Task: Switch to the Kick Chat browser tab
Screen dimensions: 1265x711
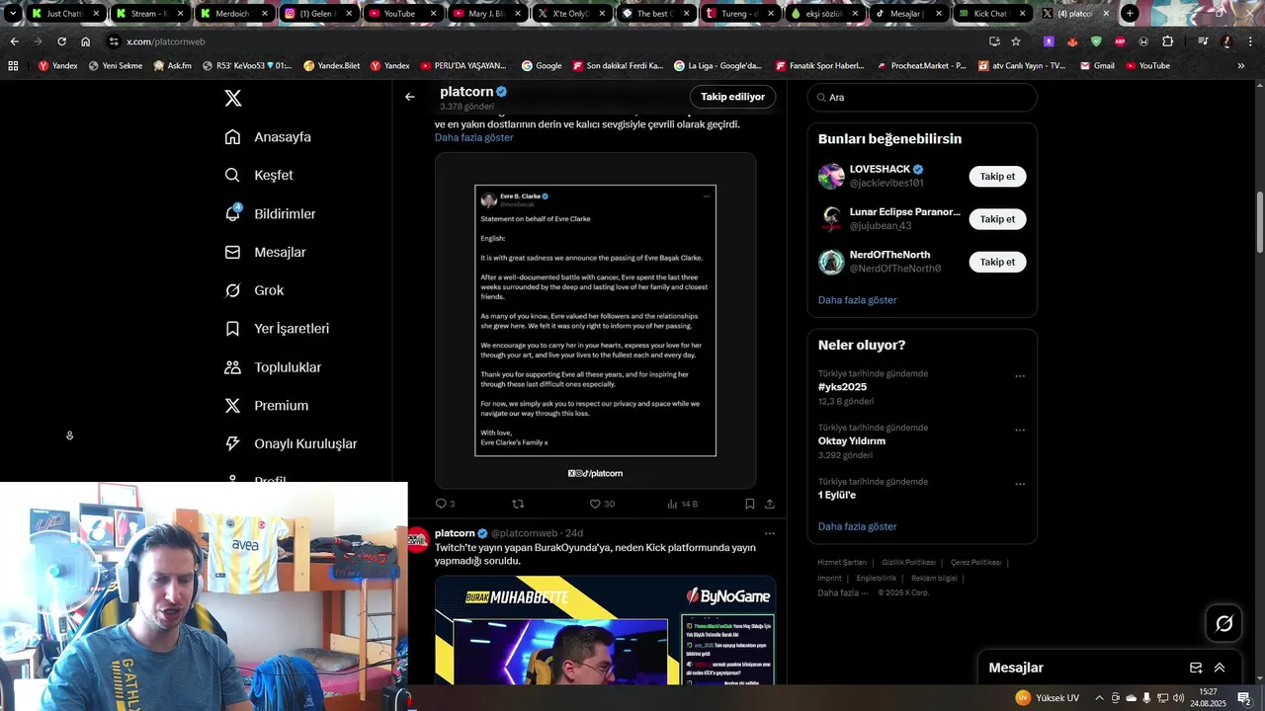Action: (994, 14)
